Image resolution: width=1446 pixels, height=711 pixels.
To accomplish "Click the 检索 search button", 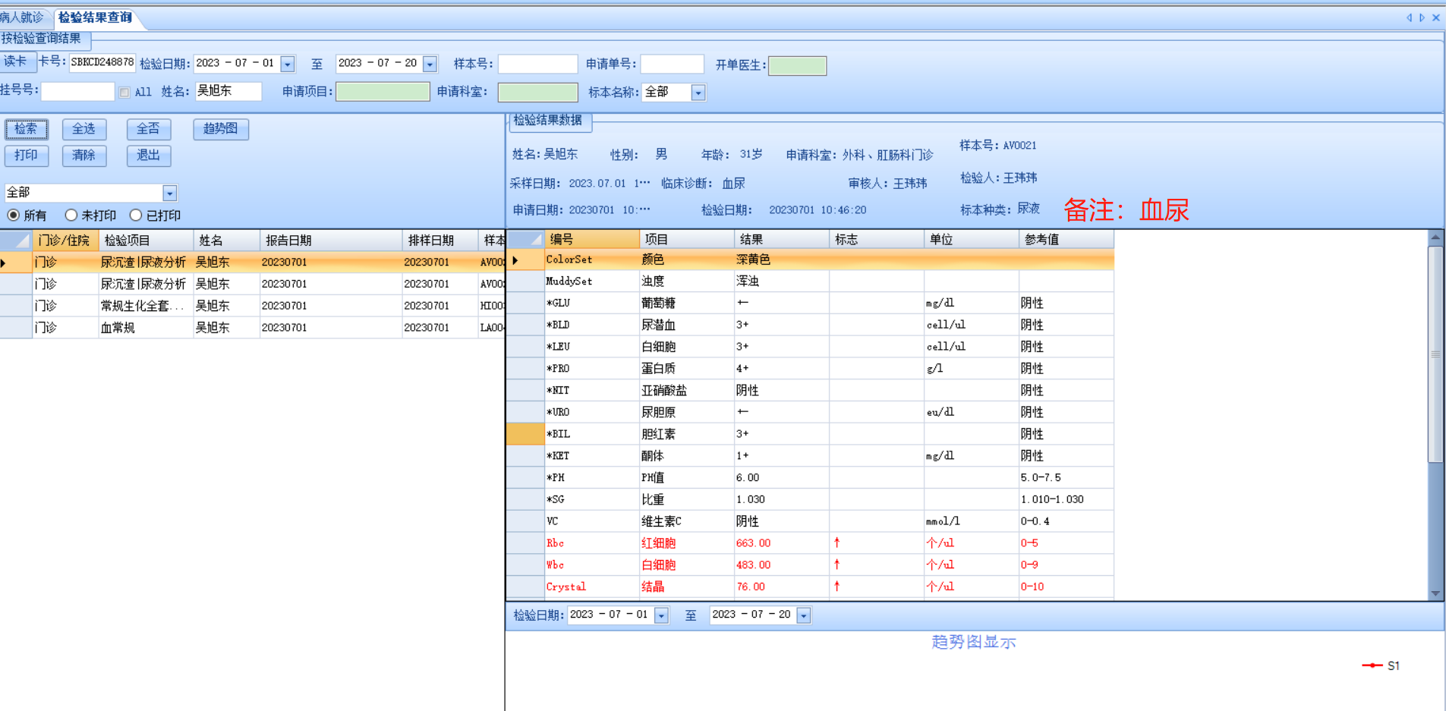I will point(27,129).
